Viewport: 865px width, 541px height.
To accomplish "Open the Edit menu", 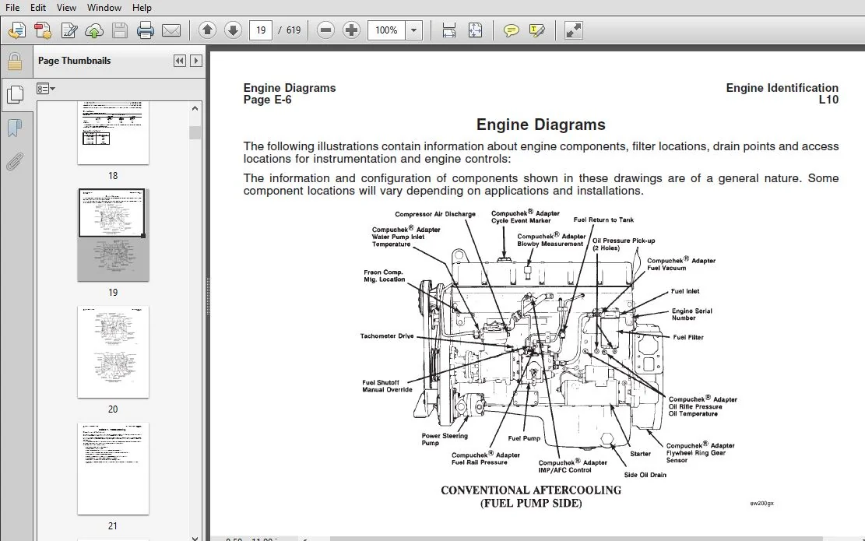I will coord(38,8).
